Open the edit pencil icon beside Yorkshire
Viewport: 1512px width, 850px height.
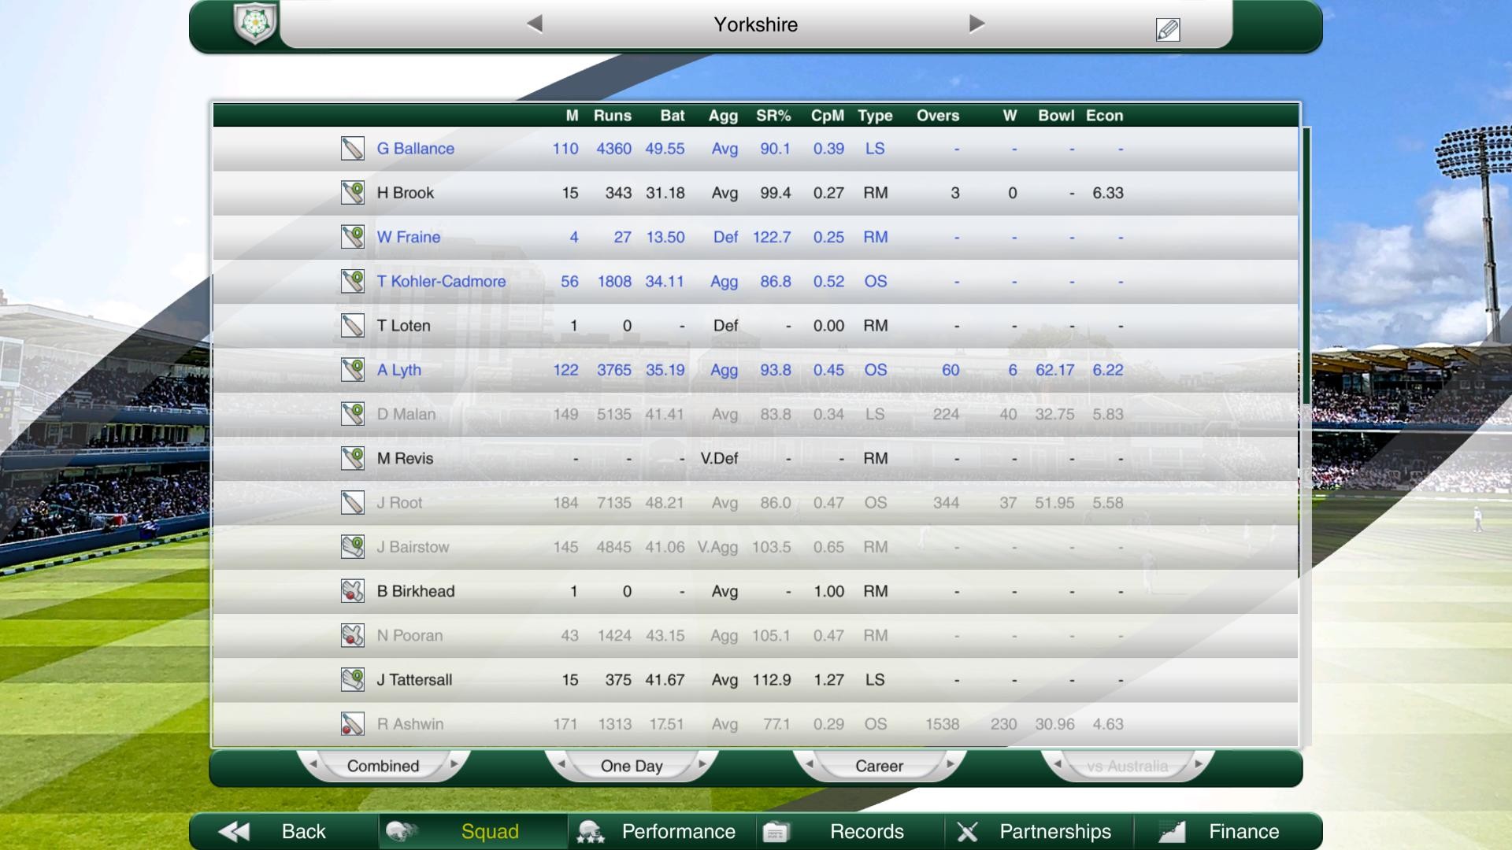(1168, 30)
